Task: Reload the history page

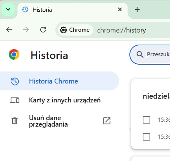Action: click(43, 30)
